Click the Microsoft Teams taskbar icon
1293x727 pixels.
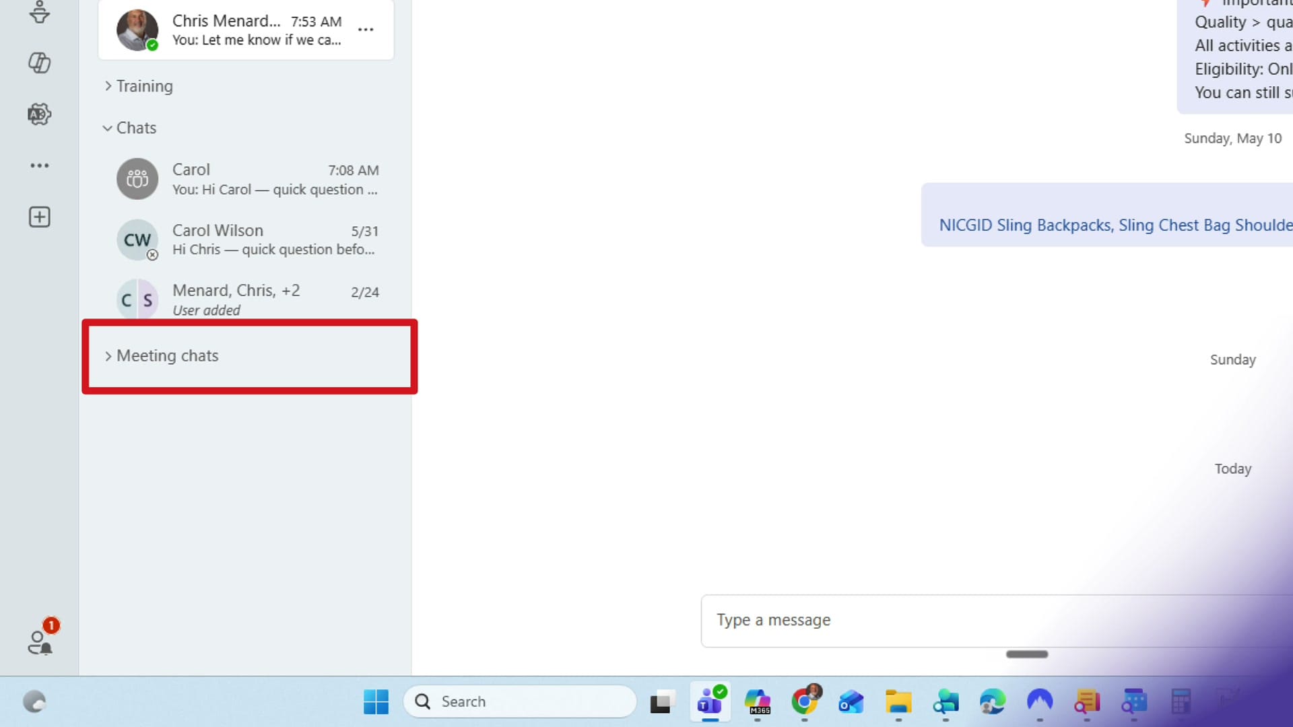click(710, 702)
